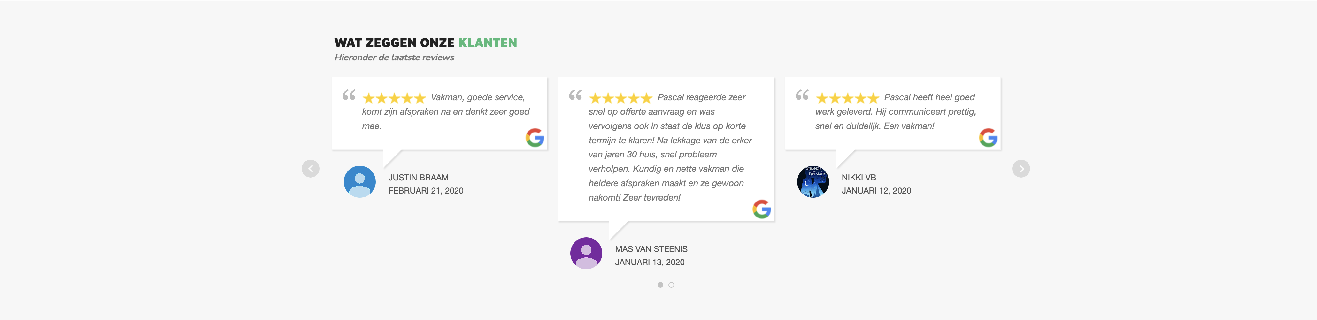Click the review text 'Pascal reageerde zeer snel'

[x=670, y=147]
